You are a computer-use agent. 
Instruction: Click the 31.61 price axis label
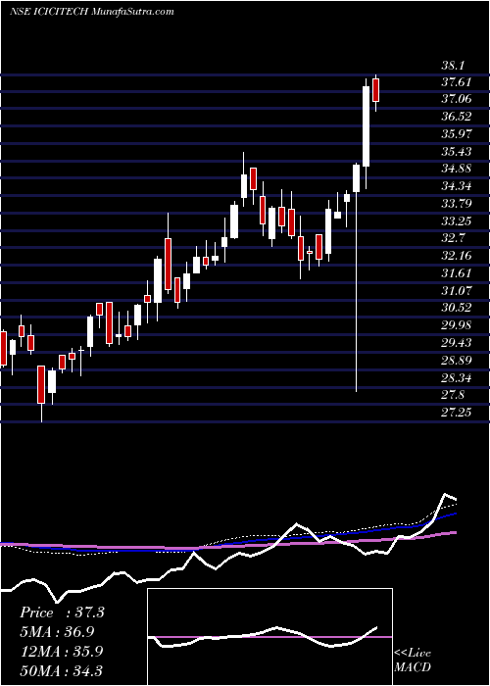pyautogui.click(x=457, y=273)
